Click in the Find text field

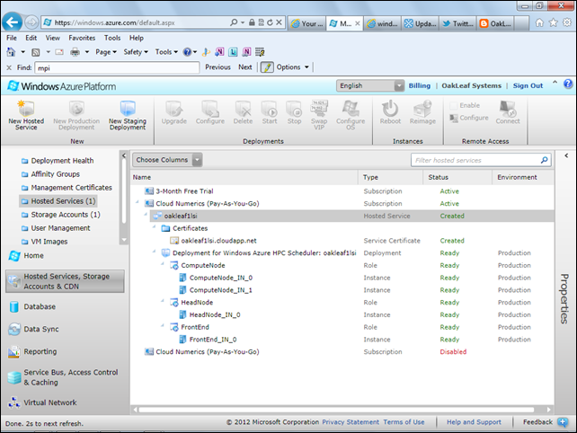(117, 67)
